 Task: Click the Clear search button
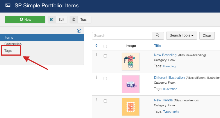pyautogui.click(x=207, y=35)
